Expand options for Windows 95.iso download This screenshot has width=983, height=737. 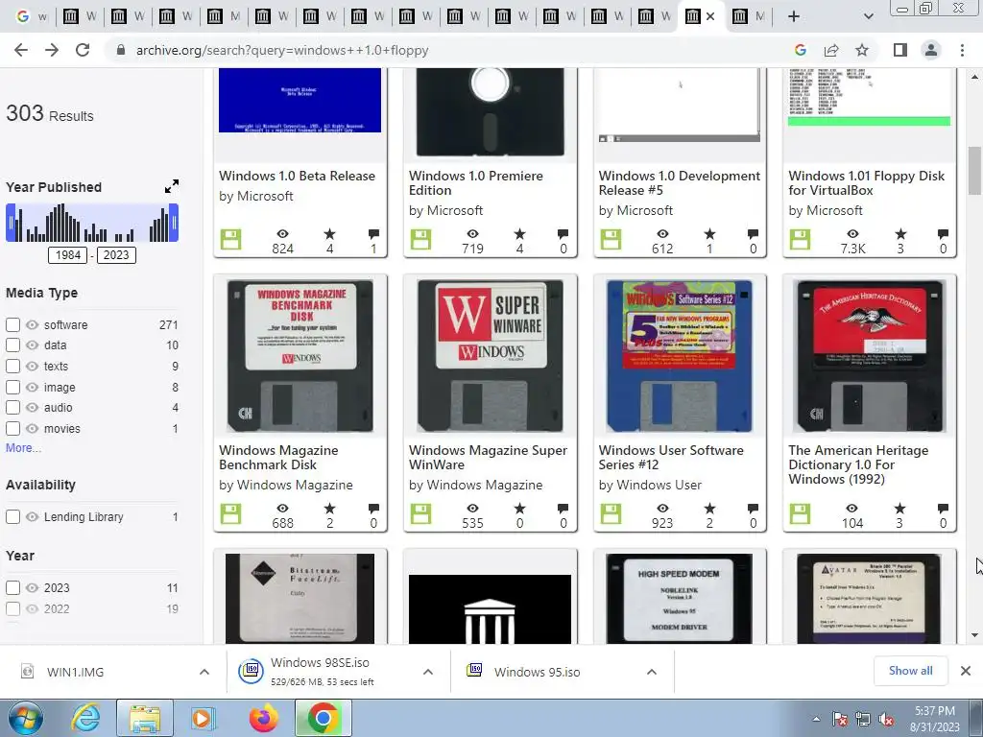click(x=652, y=672)
